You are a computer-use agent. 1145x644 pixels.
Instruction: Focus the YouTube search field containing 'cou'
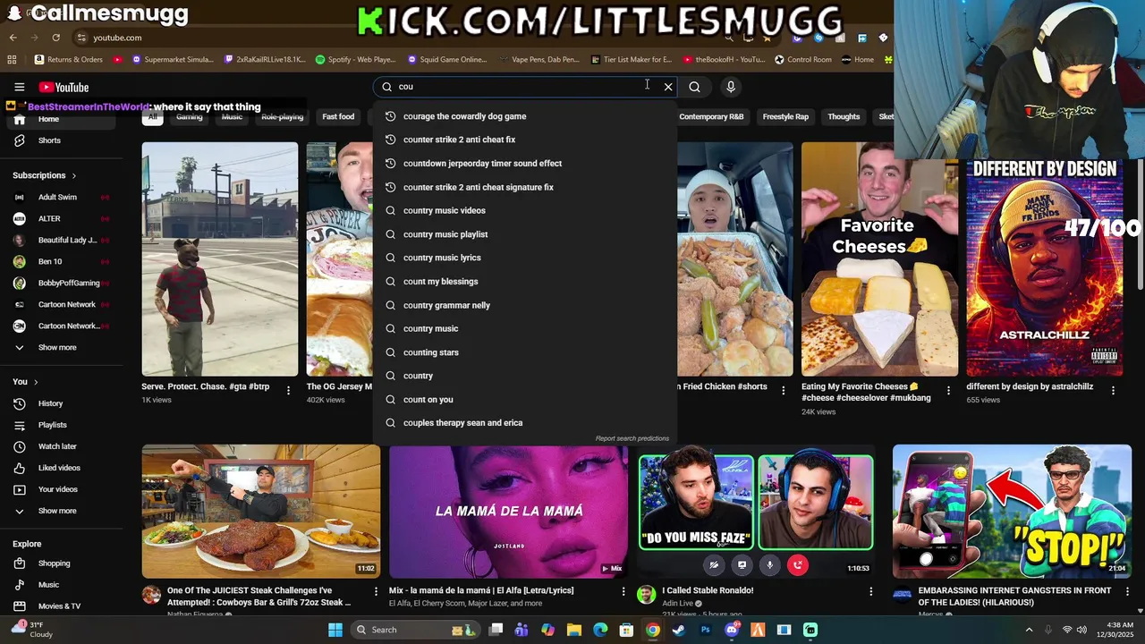(x=523, y=87)
